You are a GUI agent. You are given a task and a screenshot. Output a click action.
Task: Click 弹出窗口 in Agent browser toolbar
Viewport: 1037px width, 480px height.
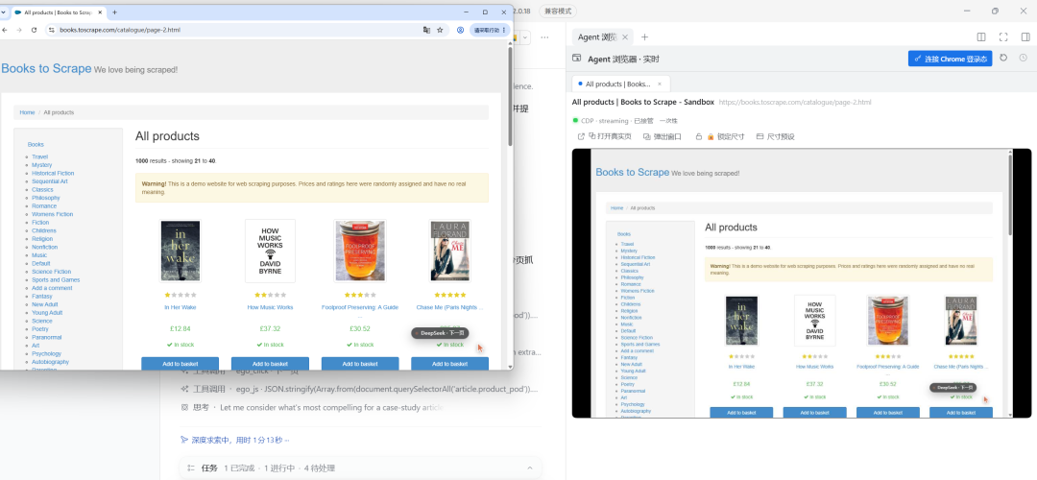coord(663,137)
